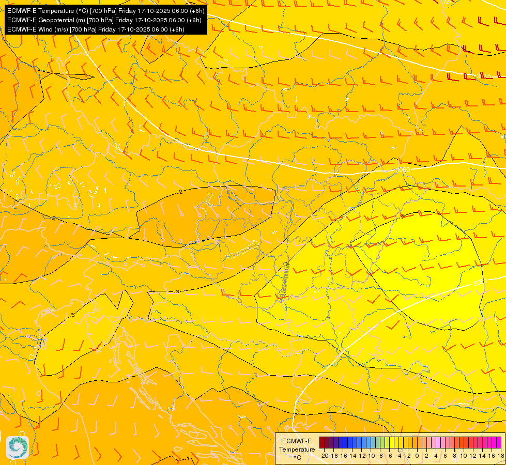
Task: Click the magenta 18 legend swatch
Action: (x=499, y=442)
